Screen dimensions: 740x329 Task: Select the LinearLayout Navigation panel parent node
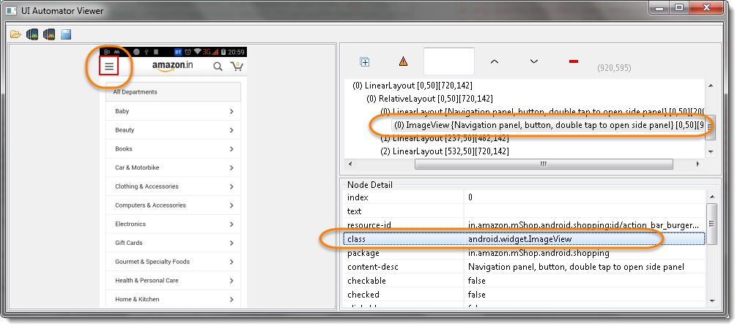[541, 112]
